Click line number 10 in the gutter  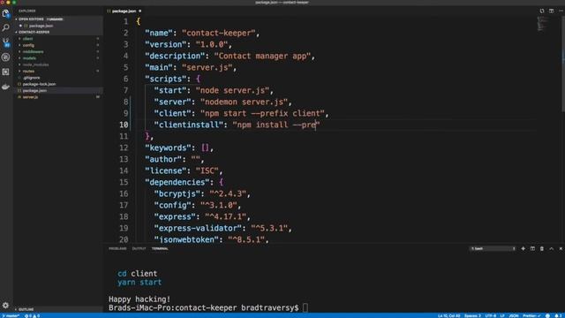coord(124,125)
